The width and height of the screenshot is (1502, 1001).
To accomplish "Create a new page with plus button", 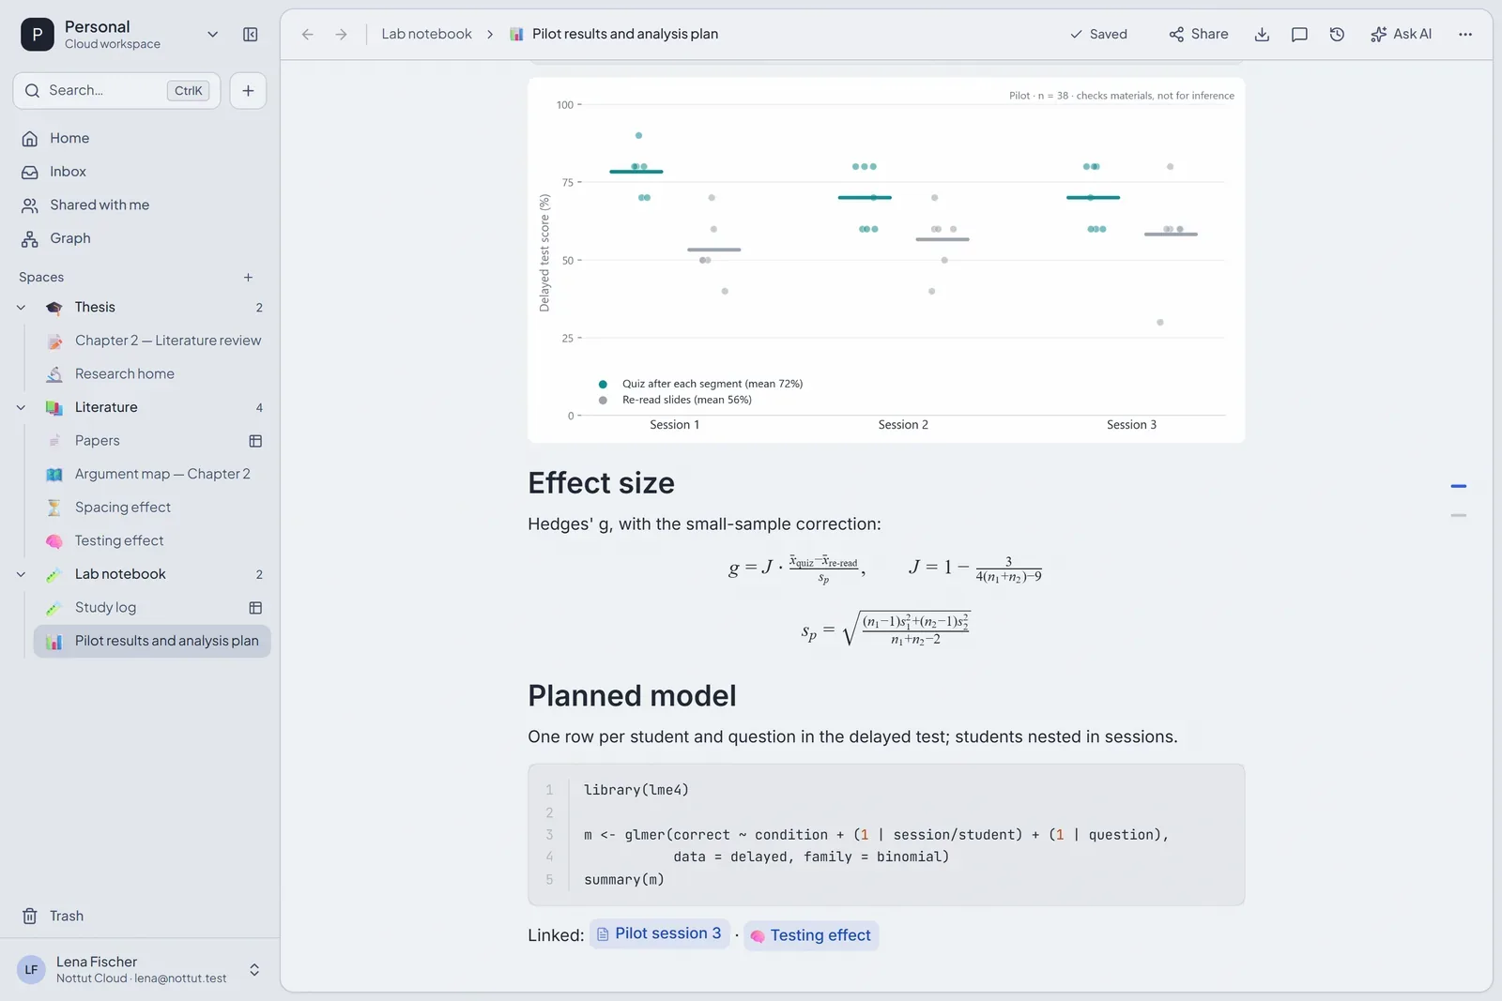I will (x=248, y=91).
